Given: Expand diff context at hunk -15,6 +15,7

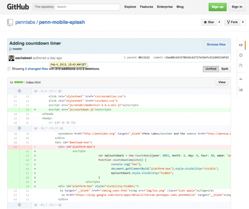Looking at the screenshot, I should pyautogui.click(x=19, y=91).
